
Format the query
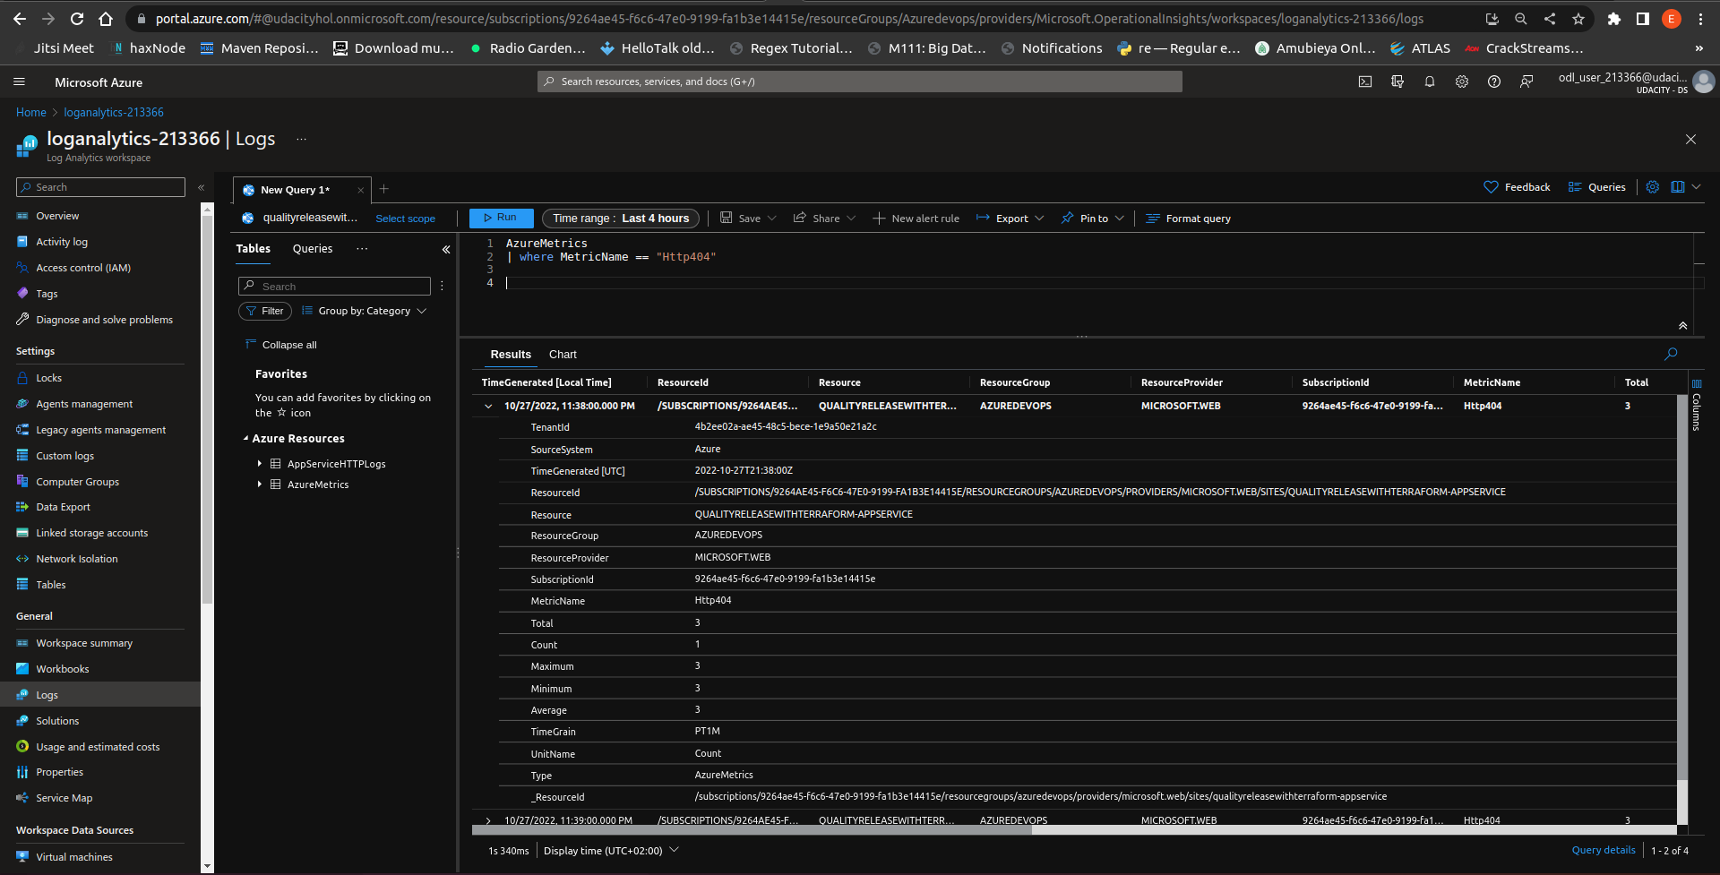[x=1189, y=219]
